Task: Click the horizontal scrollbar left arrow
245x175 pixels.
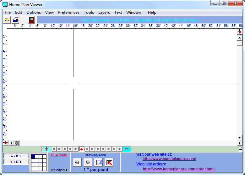Action: [x=11, y=143]
